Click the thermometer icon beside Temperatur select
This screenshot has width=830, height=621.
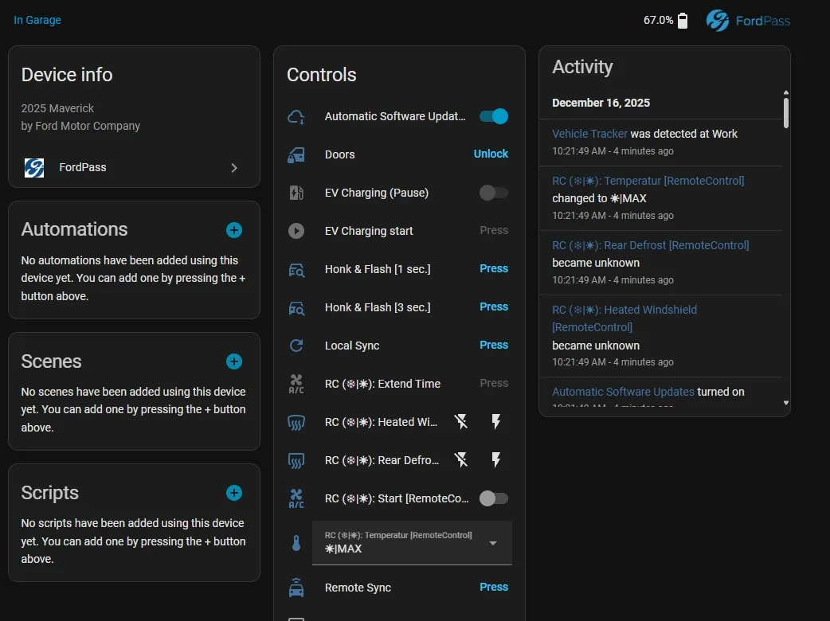pos(296,543)
